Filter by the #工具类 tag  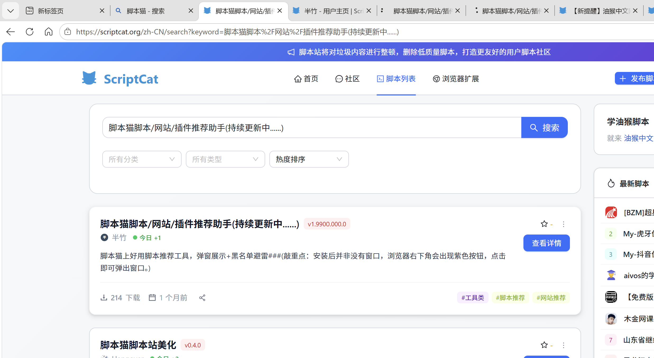pos(473,298)
